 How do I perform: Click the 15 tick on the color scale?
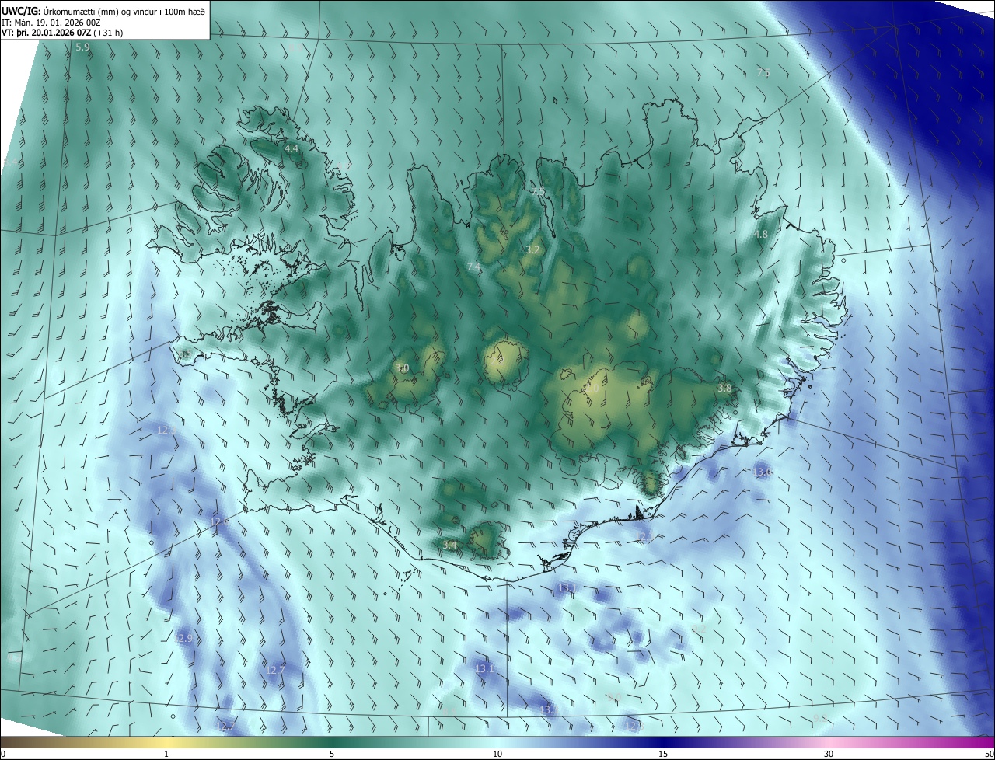663,754
